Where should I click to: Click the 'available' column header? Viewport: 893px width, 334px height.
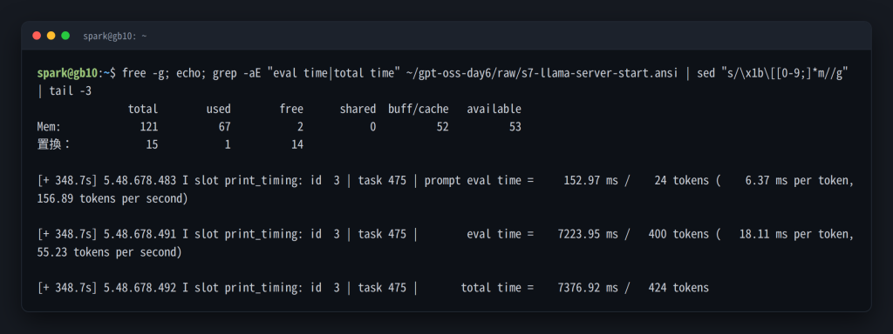[x=494, y=109]
